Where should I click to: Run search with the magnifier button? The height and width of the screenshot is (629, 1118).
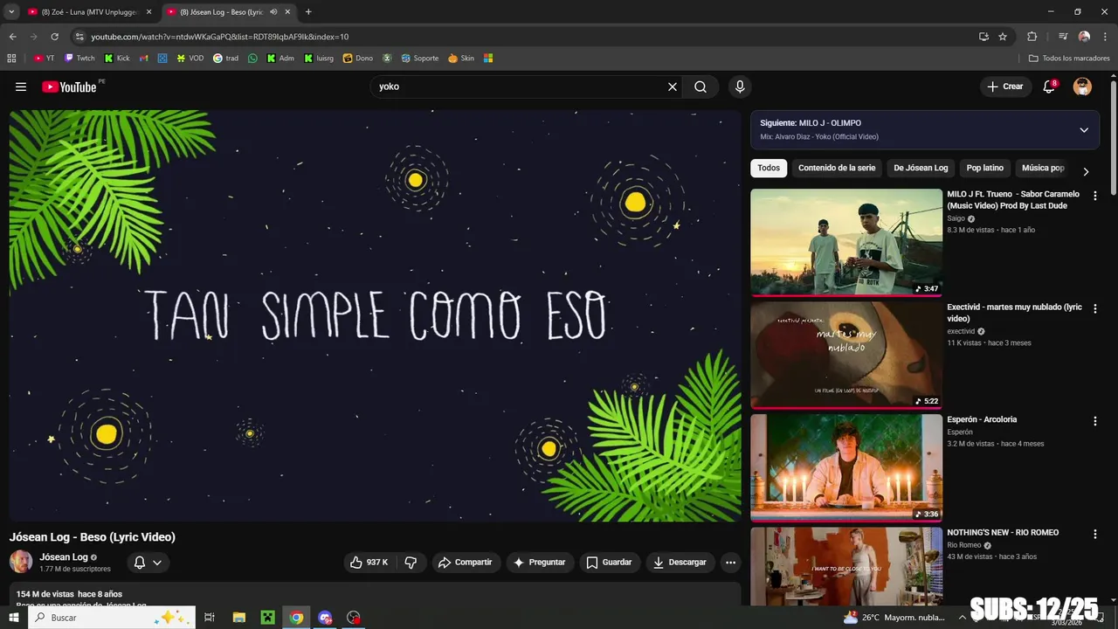pyautogui.click(x=700, y=86)
